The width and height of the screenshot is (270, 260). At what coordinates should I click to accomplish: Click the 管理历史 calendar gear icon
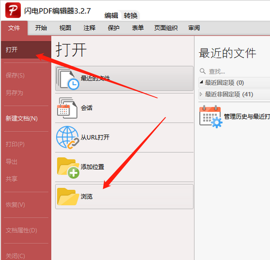tap(211, 117)
